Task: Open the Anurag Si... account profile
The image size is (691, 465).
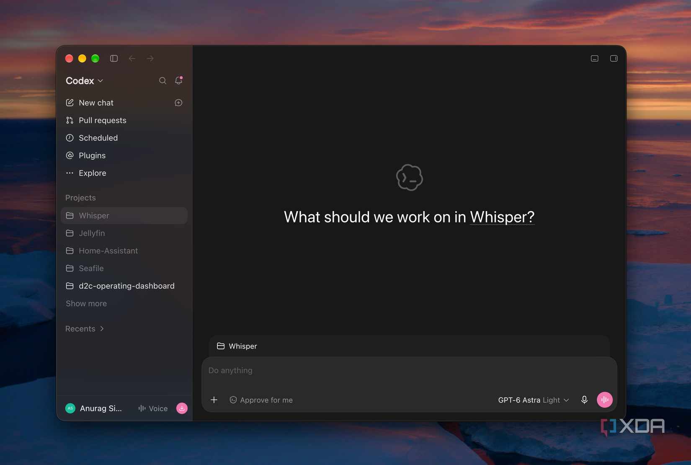Action: click(94, 408)
